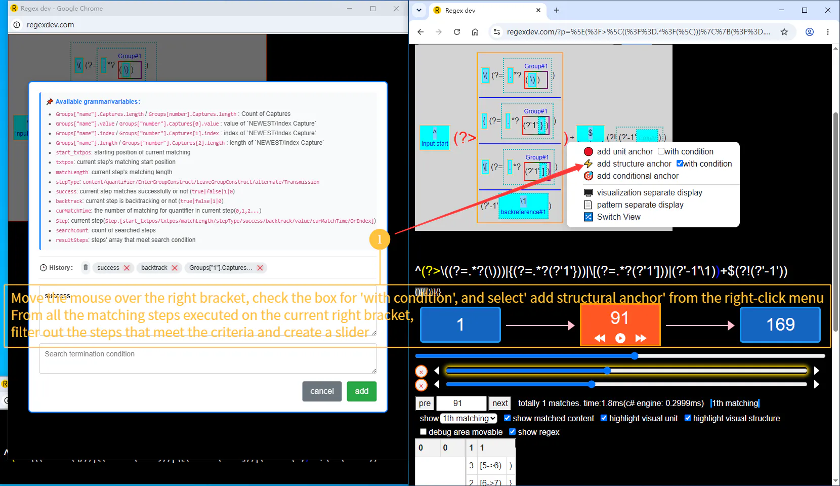Clear history with the trash icon
Image resolution: width=840 pixels, height=486 pixels.
click(86, 267)
